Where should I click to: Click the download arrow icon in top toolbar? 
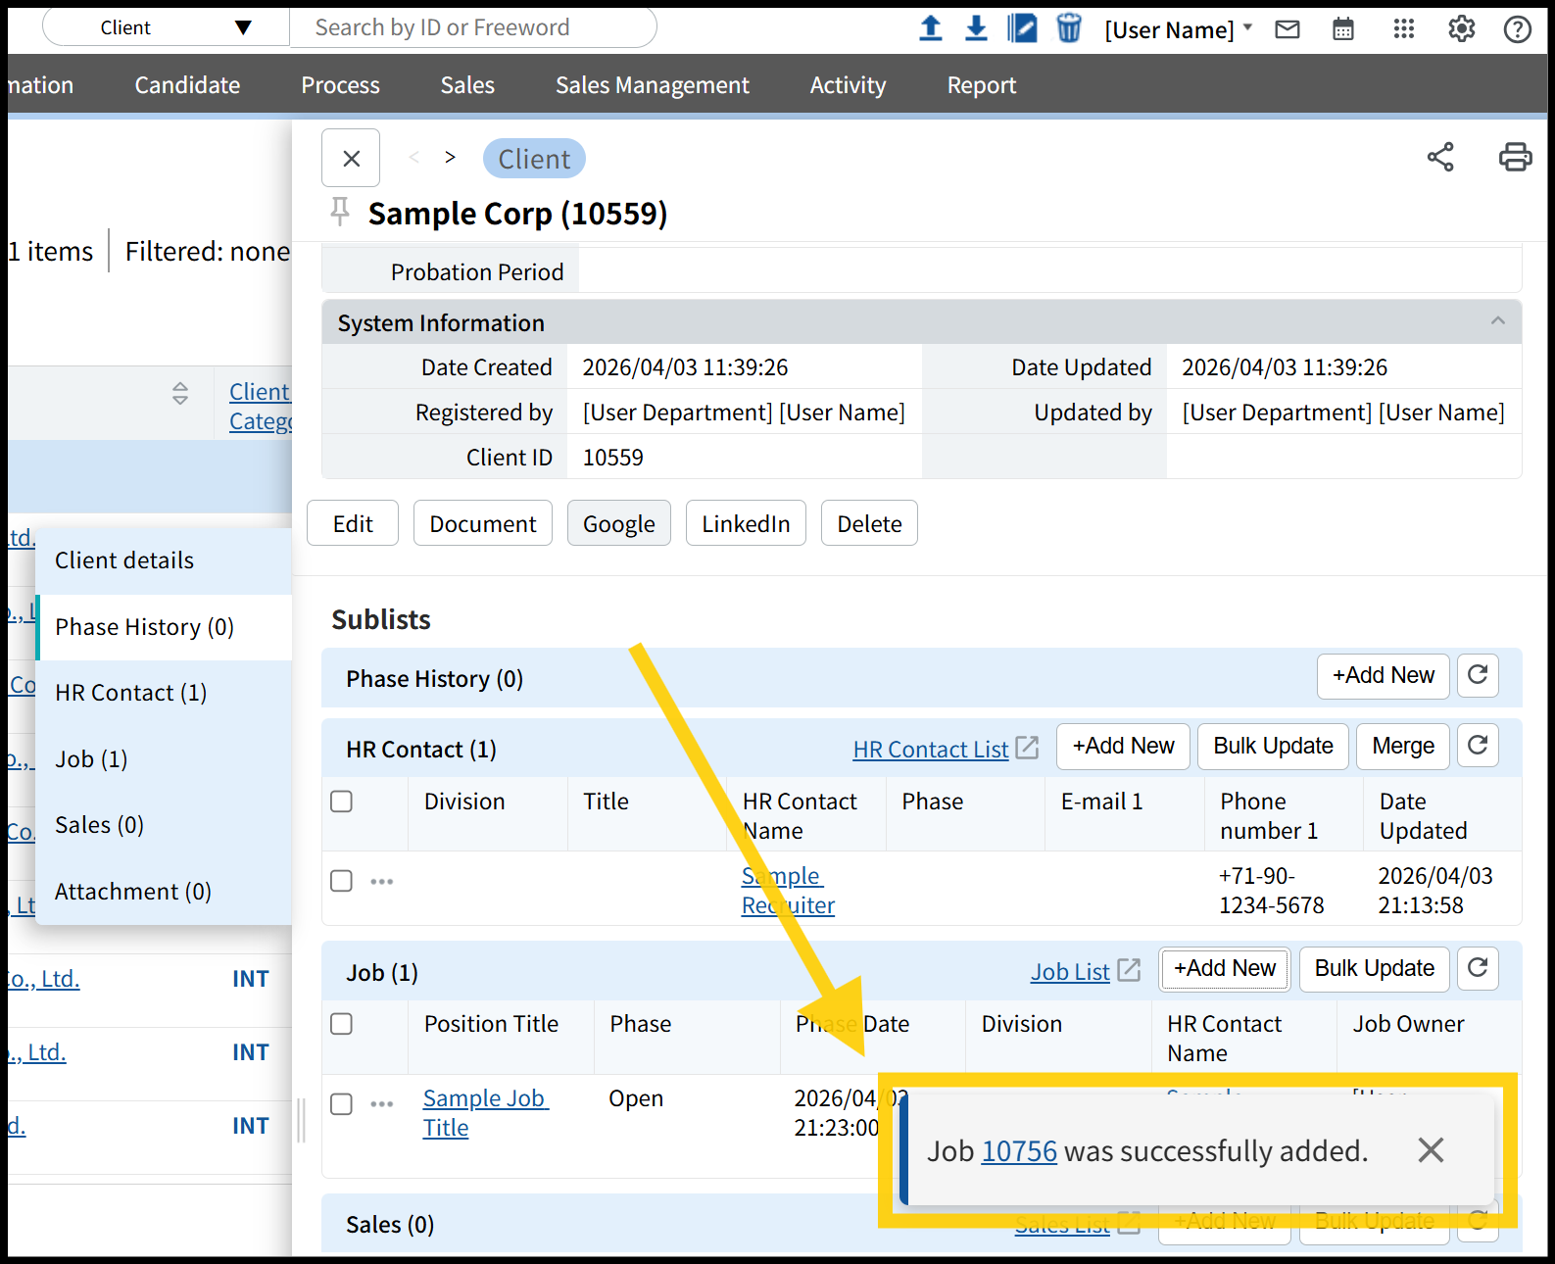click(x=976, y=28)
